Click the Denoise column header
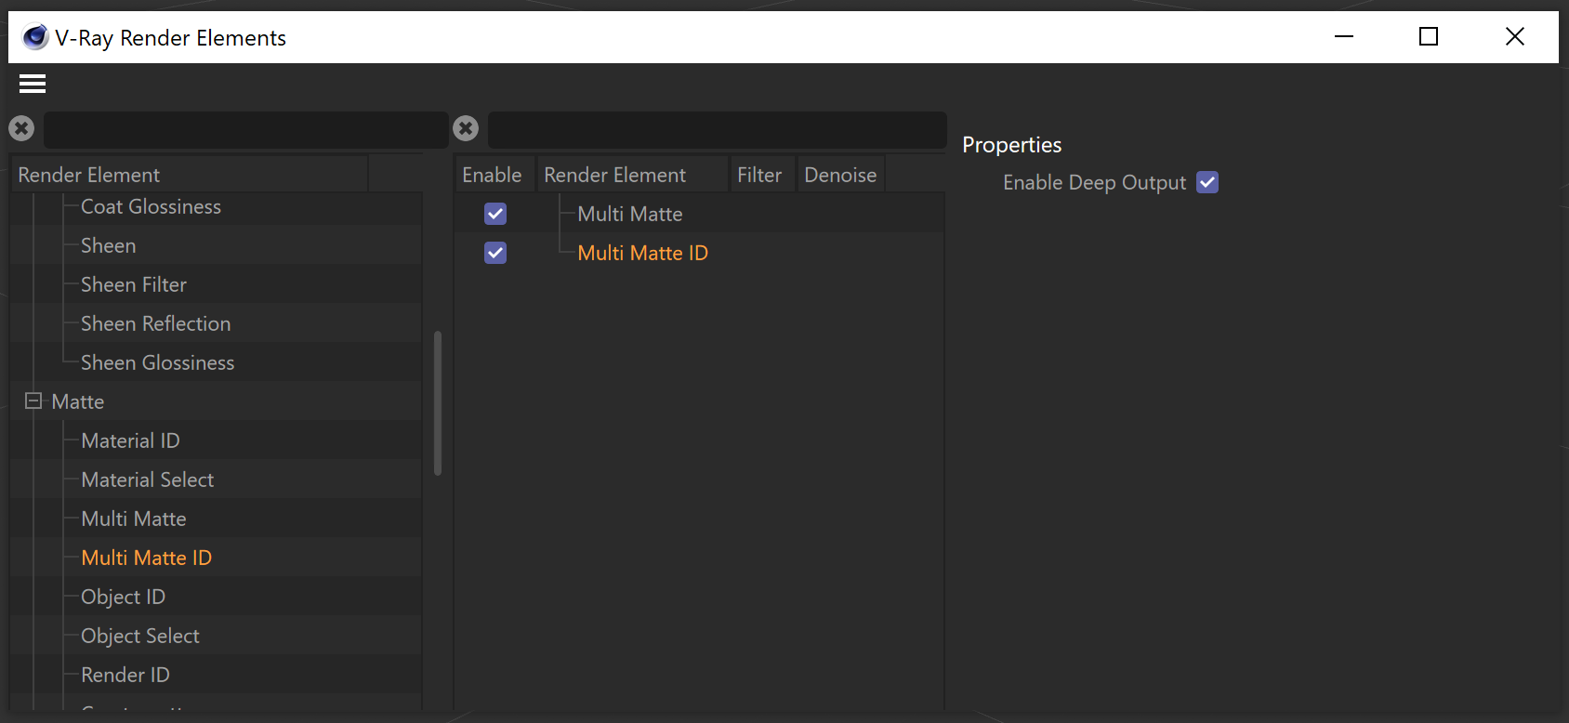The height and width of the screenshot is (723, 1569). click(840, 175)
